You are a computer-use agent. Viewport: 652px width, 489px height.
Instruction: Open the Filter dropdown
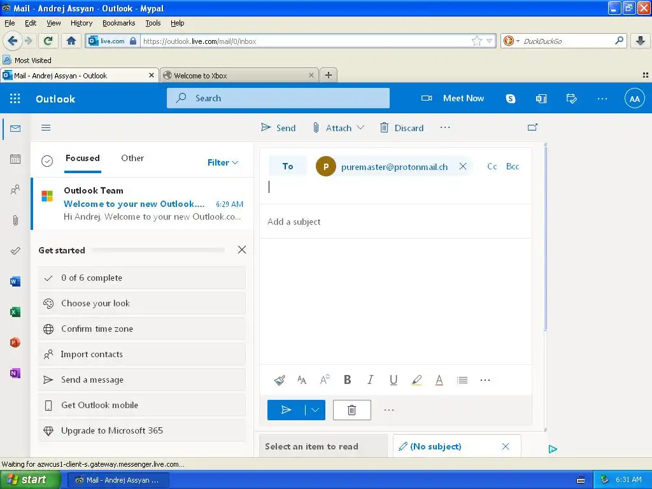[x=223, y=162]
